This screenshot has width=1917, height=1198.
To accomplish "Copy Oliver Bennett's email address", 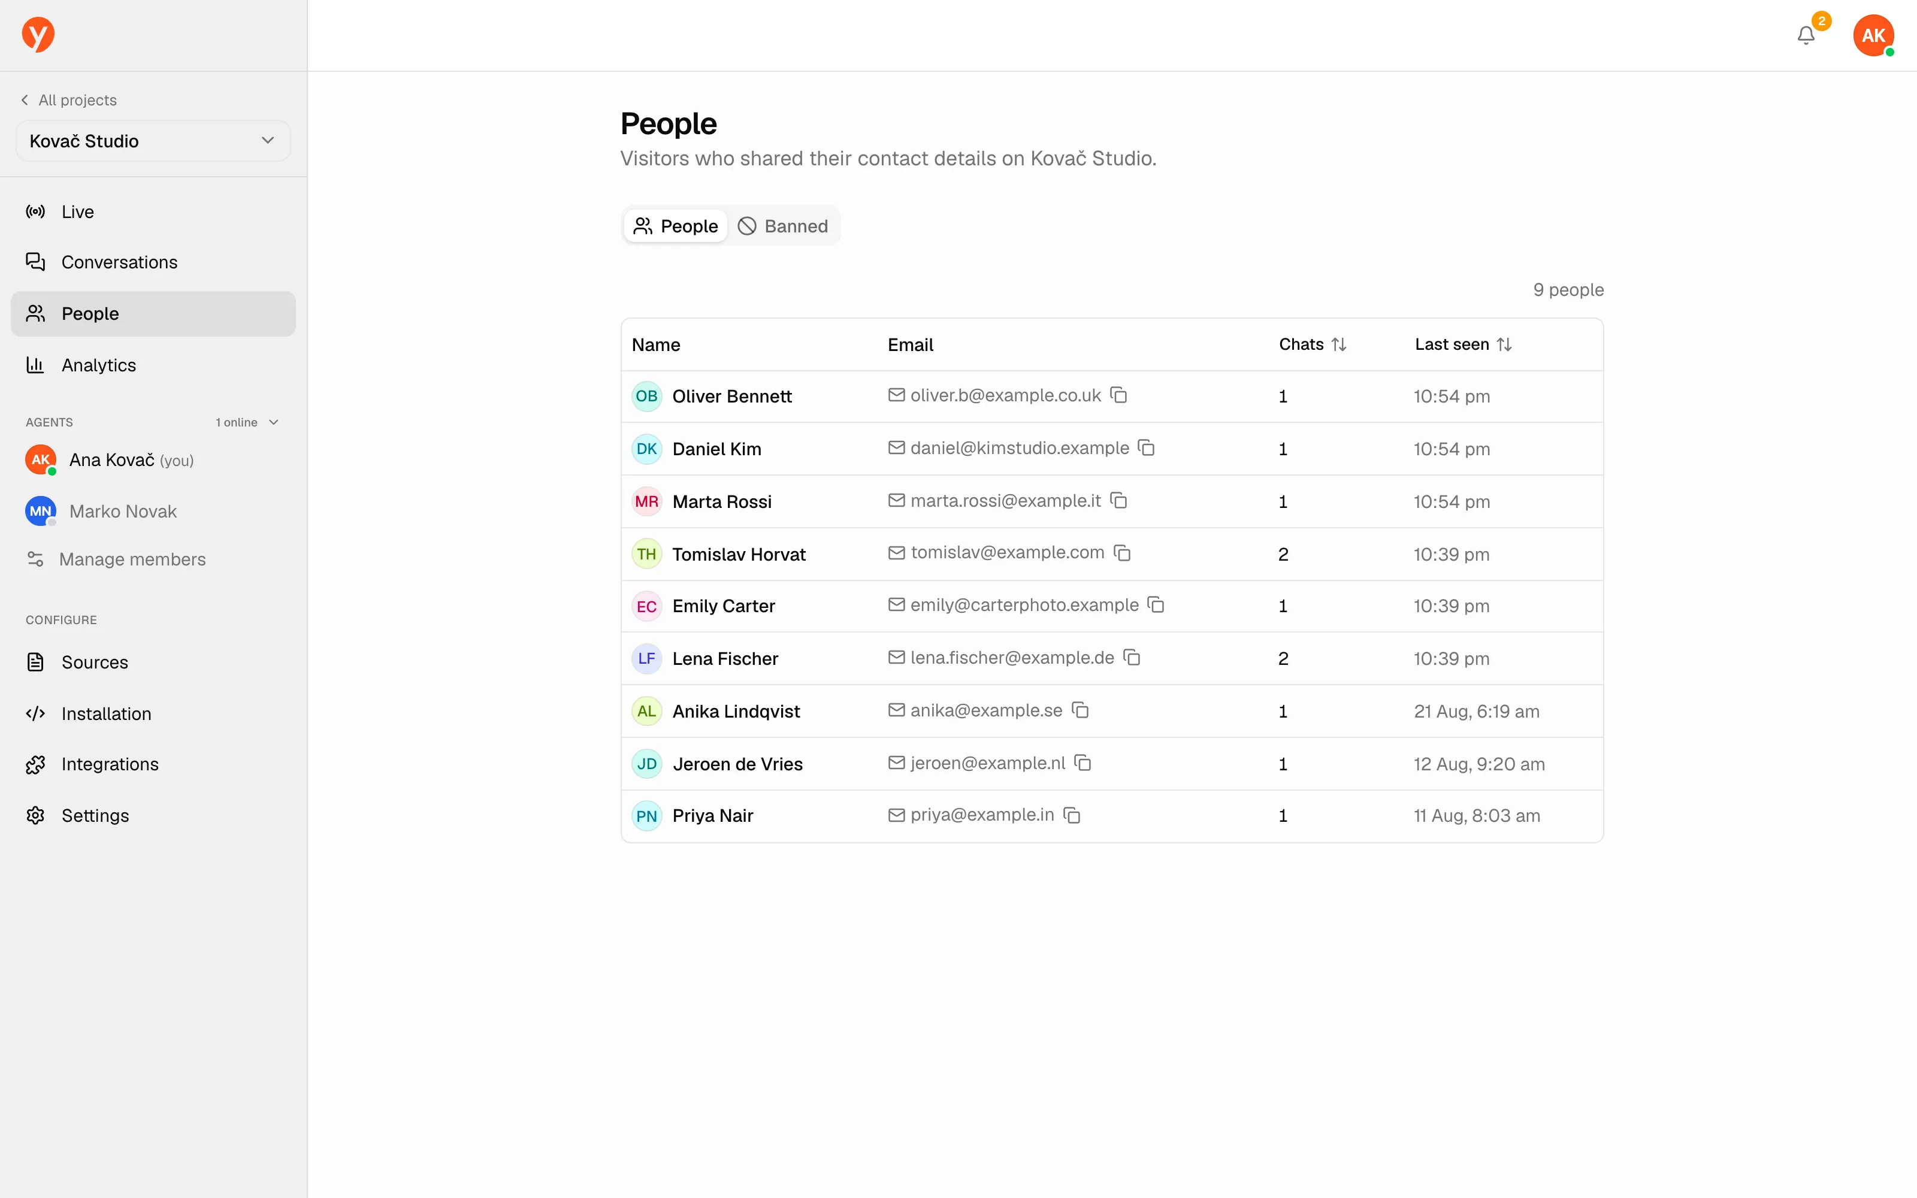I will (1118, 395).
